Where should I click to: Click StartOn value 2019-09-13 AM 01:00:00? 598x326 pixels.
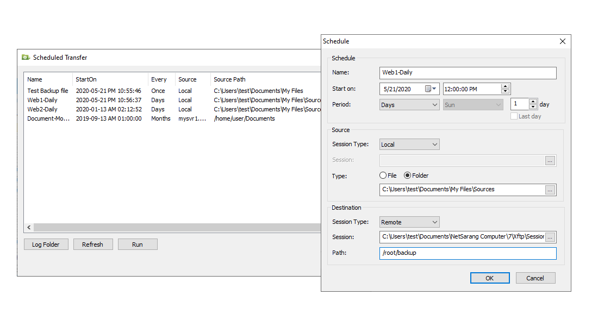(109, 118)
